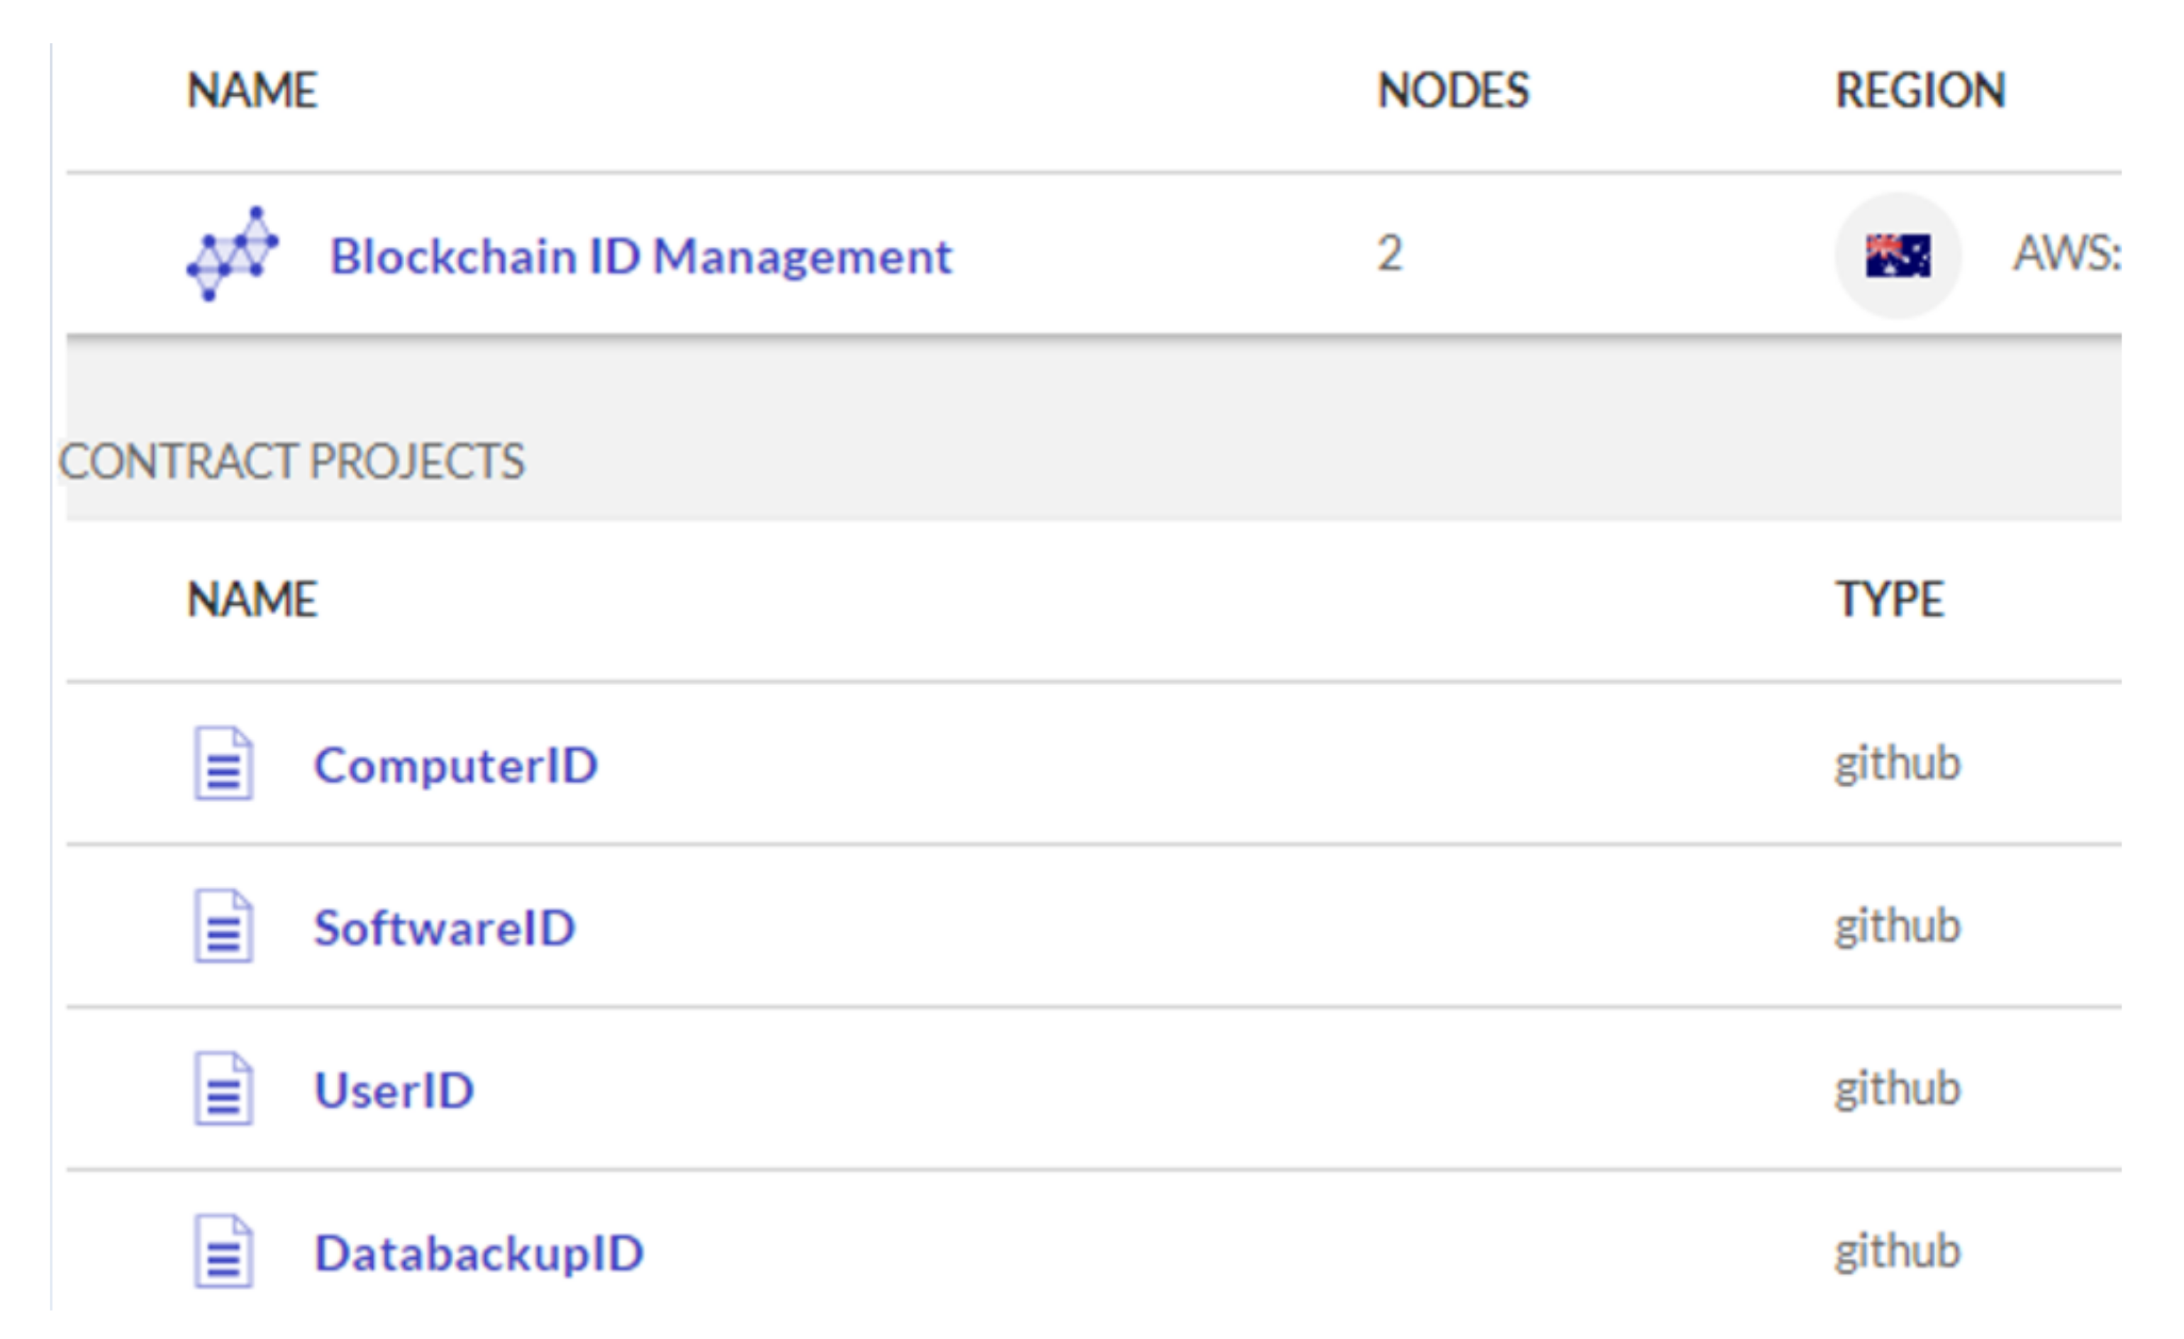Click the CONTRACT PROJECTS section heading

(x=291, y=461)
